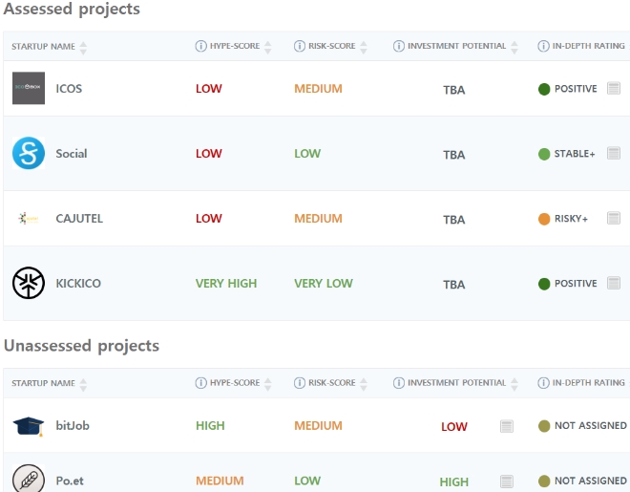The image size is (630, 492).
Task: Sort assessed table by Investment Potential arrows
Action: point(515,47)
